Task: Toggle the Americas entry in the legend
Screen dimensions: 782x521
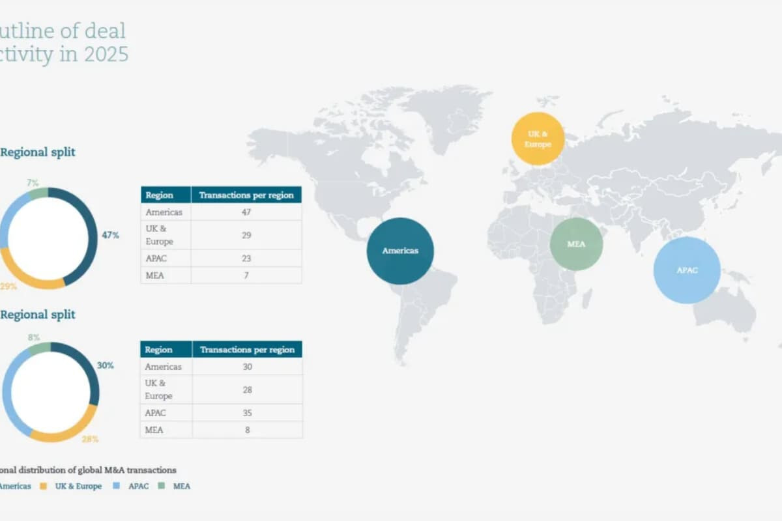Action: [x=16, y=486]
